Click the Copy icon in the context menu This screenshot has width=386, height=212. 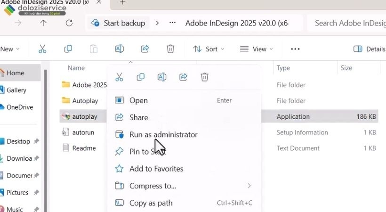141,77
